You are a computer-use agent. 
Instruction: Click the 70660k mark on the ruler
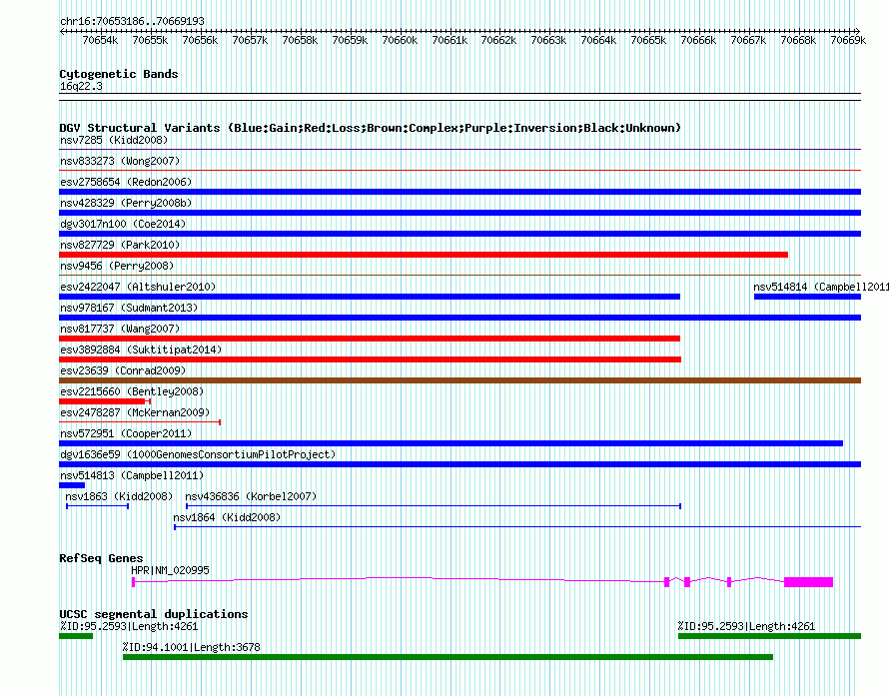[400, 40]
